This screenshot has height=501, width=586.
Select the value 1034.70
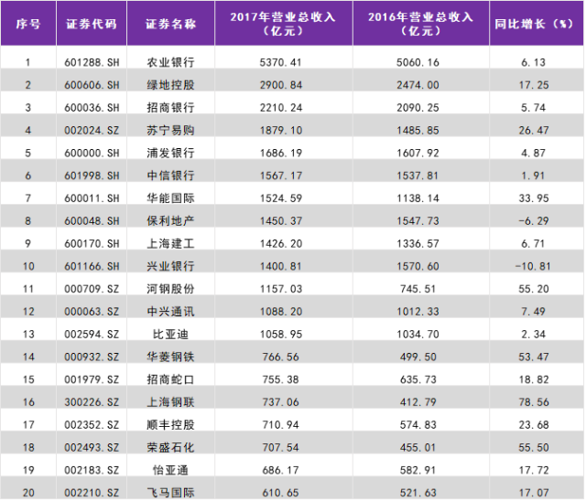click(x=418, y=335)
